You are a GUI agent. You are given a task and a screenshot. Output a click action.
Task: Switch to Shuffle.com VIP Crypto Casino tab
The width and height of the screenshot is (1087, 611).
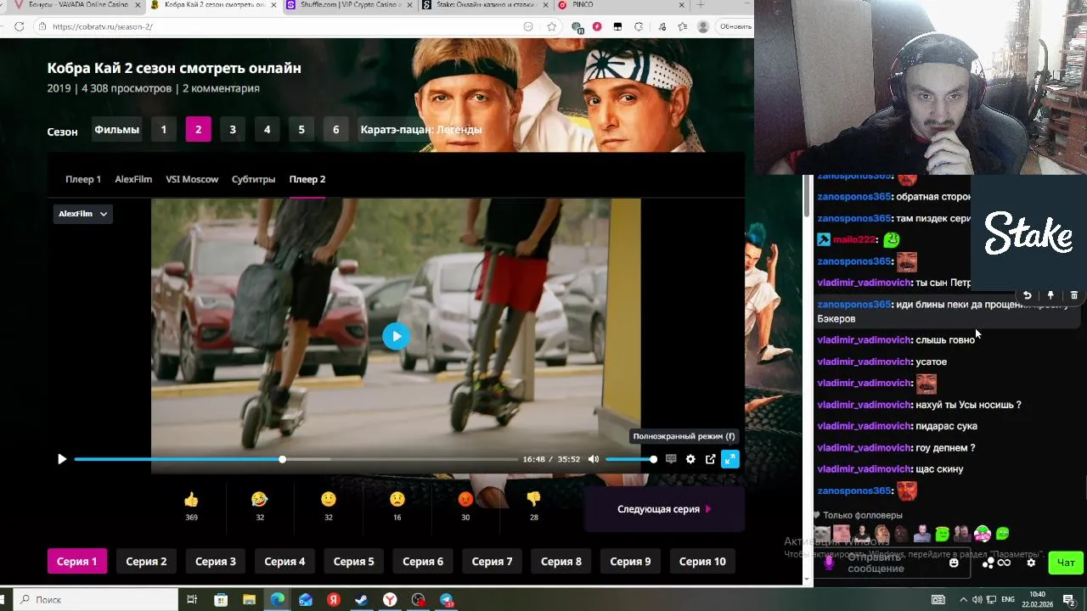[x=348, y=5]
